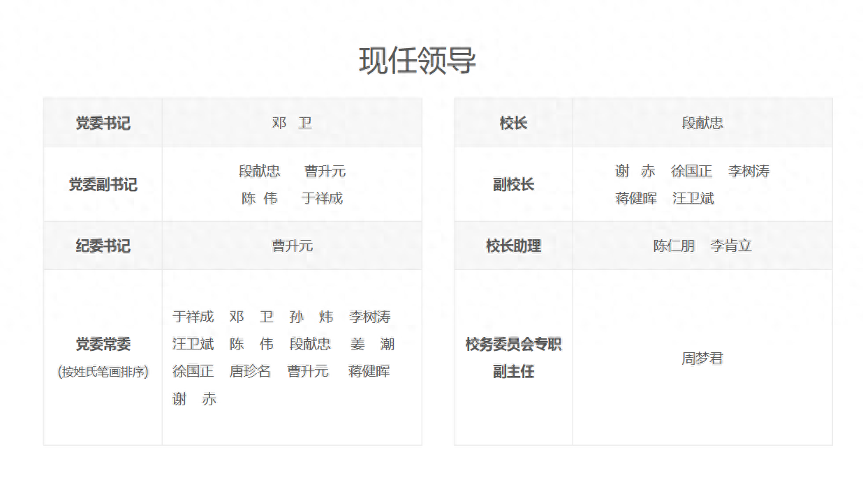
Task: Select 邓卫 in the 党委书记 row
Action: pos(292,123)
